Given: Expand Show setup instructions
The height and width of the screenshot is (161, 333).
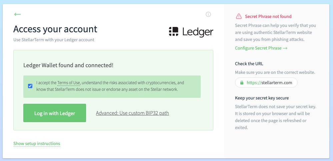Looking at the screenshot, I should [37, 144].
